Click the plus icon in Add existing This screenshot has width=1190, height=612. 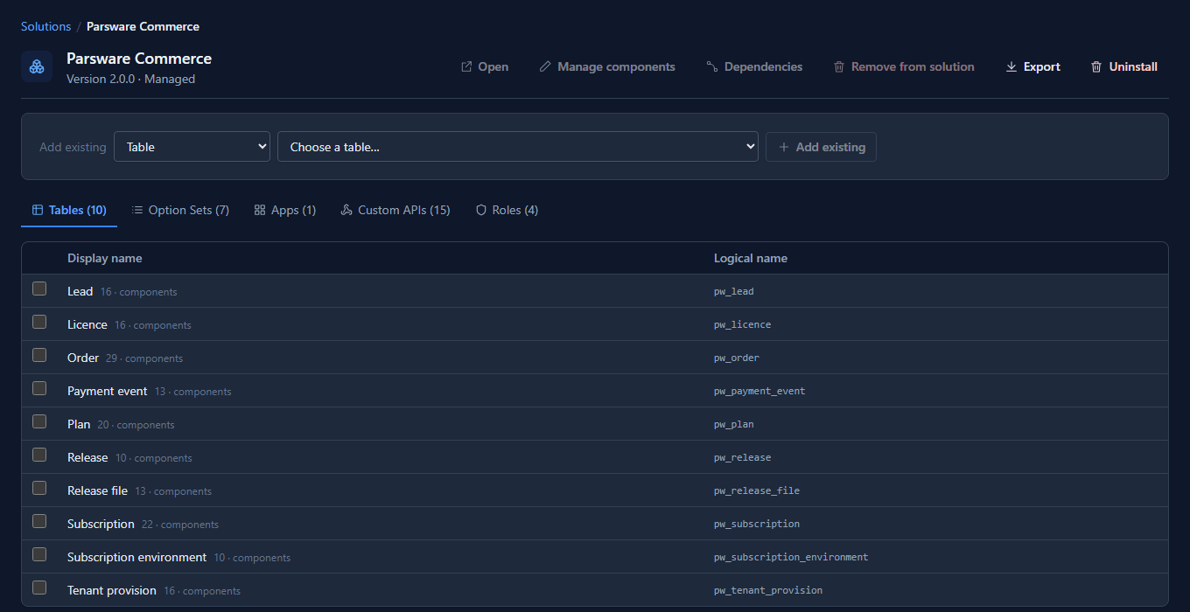784,147
